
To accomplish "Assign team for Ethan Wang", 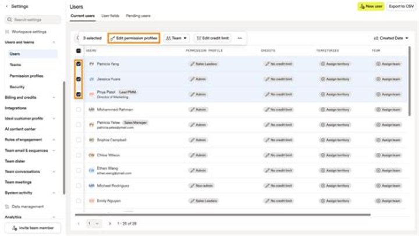I will (x=388, y=170).
